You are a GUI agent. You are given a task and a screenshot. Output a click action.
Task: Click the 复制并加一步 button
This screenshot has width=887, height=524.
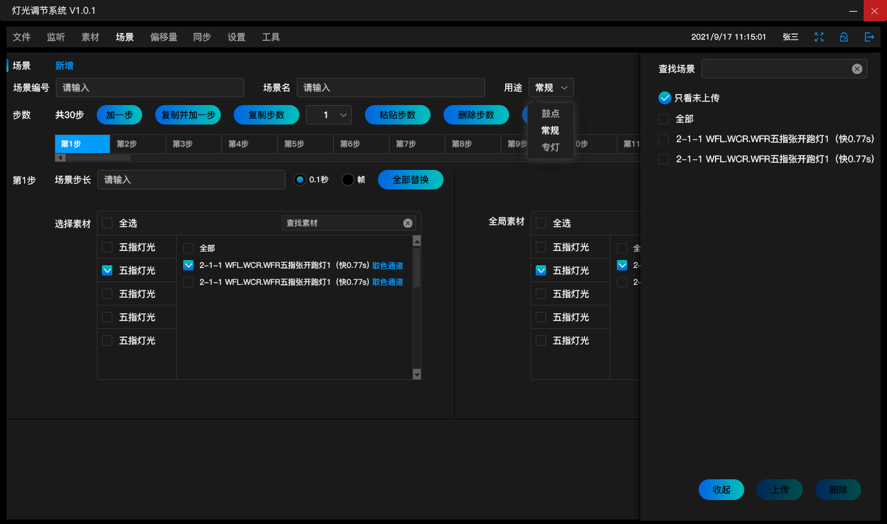(x=188, y=115)
